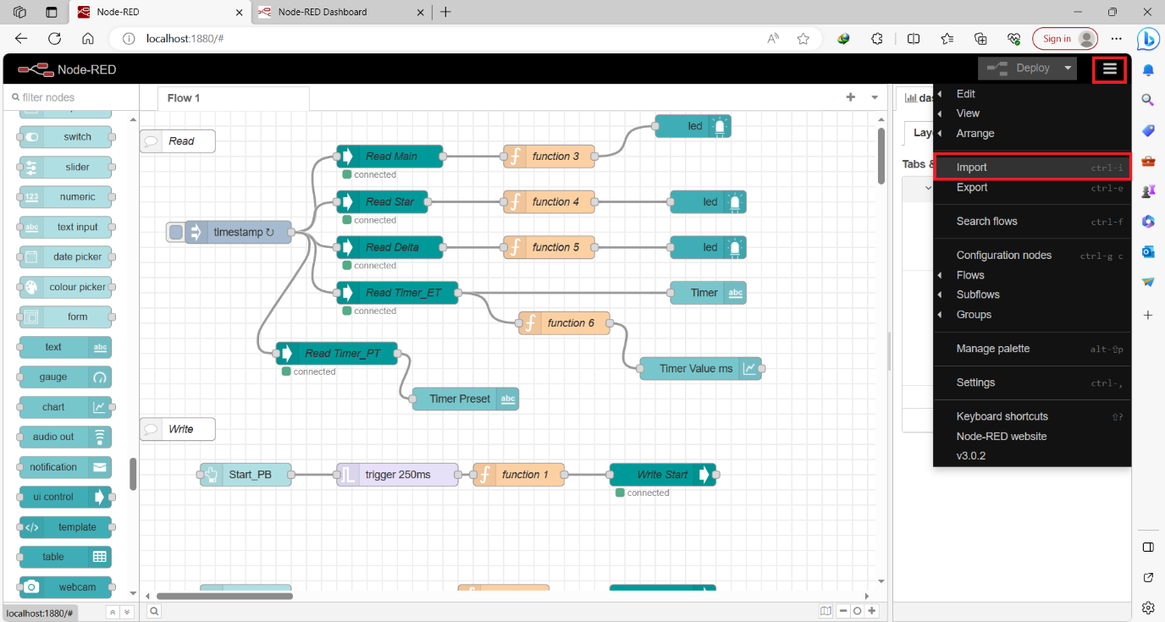Select Import from the menu
The height and width of the screenshot is (622, 1165).
coord(971,167)
